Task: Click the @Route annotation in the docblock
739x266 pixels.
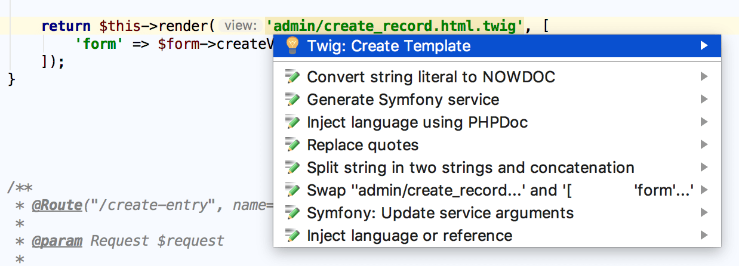Action: [56, 206]
